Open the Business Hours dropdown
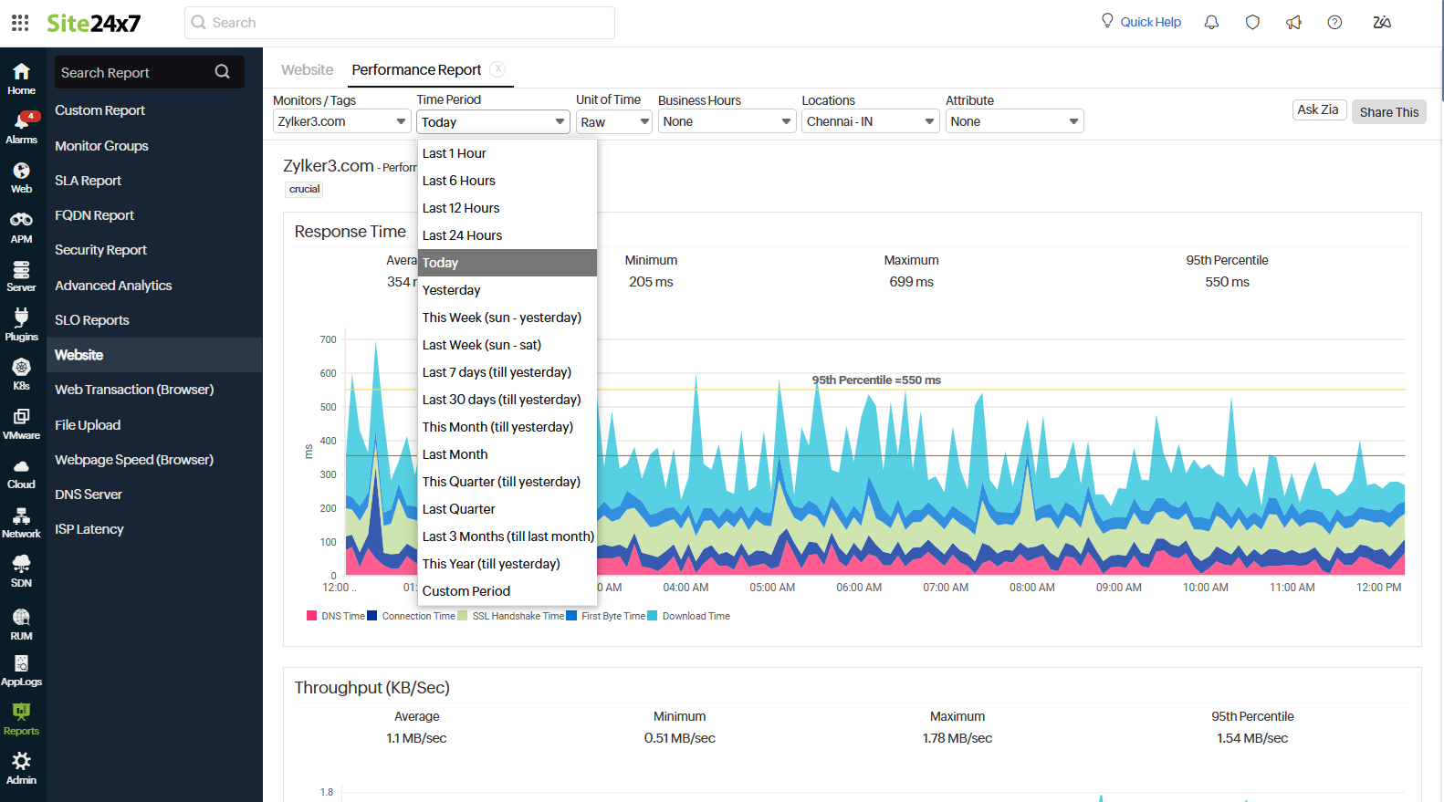The image size is (1444, 802). point(727,121)
